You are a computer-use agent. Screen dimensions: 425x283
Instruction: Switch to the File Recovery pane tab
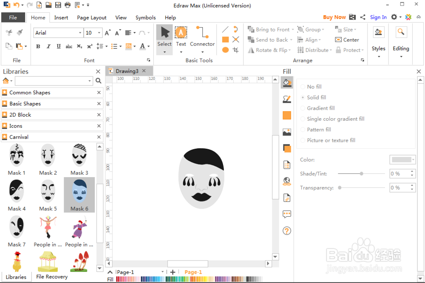52,277
